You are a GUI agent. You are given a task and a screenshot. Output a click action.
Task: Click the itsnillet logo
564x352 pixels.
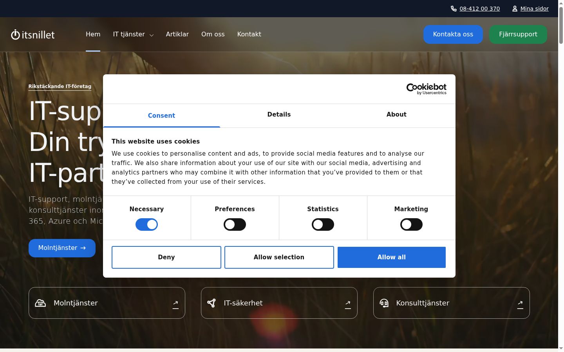coord(33,34)
